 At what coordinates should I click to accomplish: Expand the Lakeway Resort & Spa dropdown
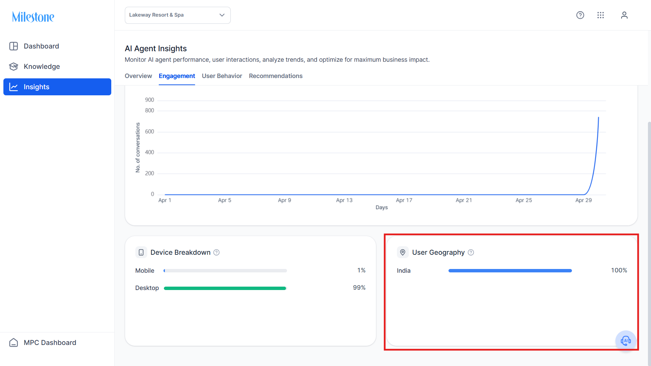tap(178, 15)
